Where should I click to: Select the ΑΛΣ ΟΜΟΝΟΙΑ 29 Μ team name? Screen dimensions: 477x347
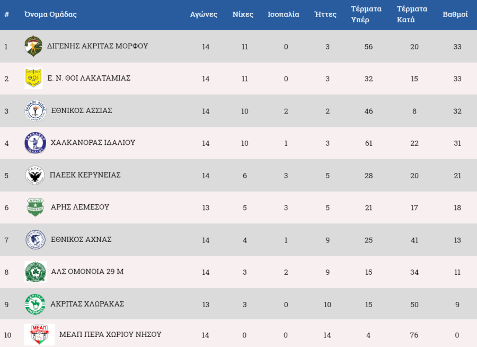coord(87,272)
